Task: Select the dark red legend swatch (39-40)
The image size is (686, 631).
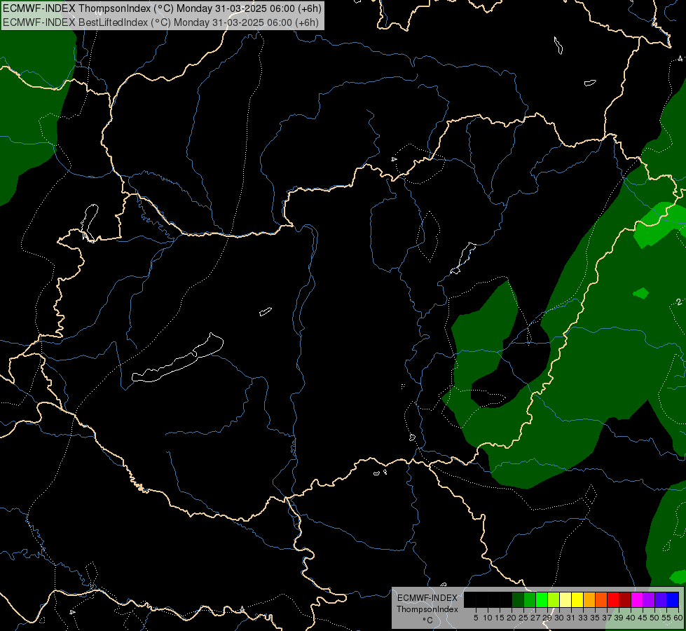Action: click(x=625, y=600)
